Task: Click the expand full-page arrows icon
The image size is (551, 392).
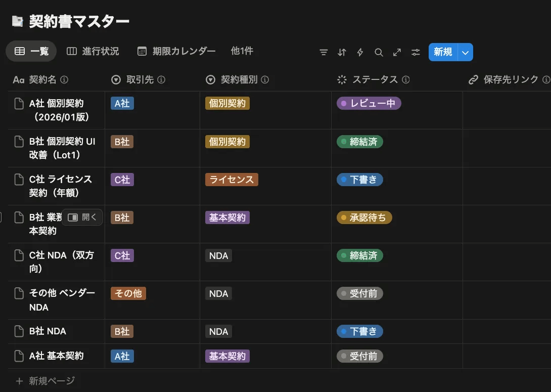Action: click(397, 52)
